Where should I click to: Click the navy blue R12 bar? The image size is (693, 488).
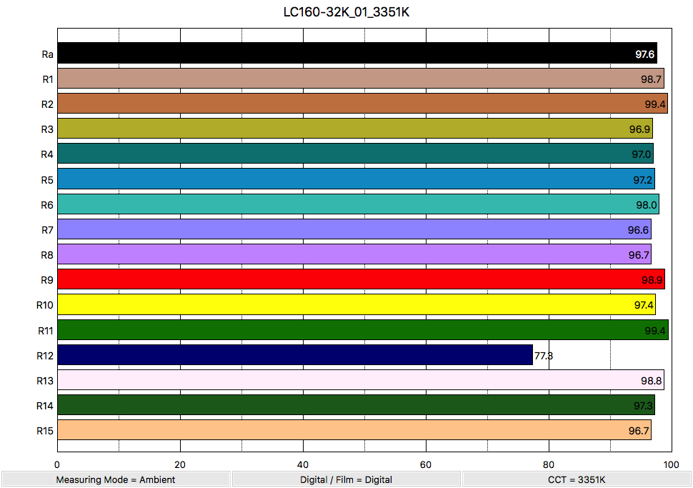point(295,355)
